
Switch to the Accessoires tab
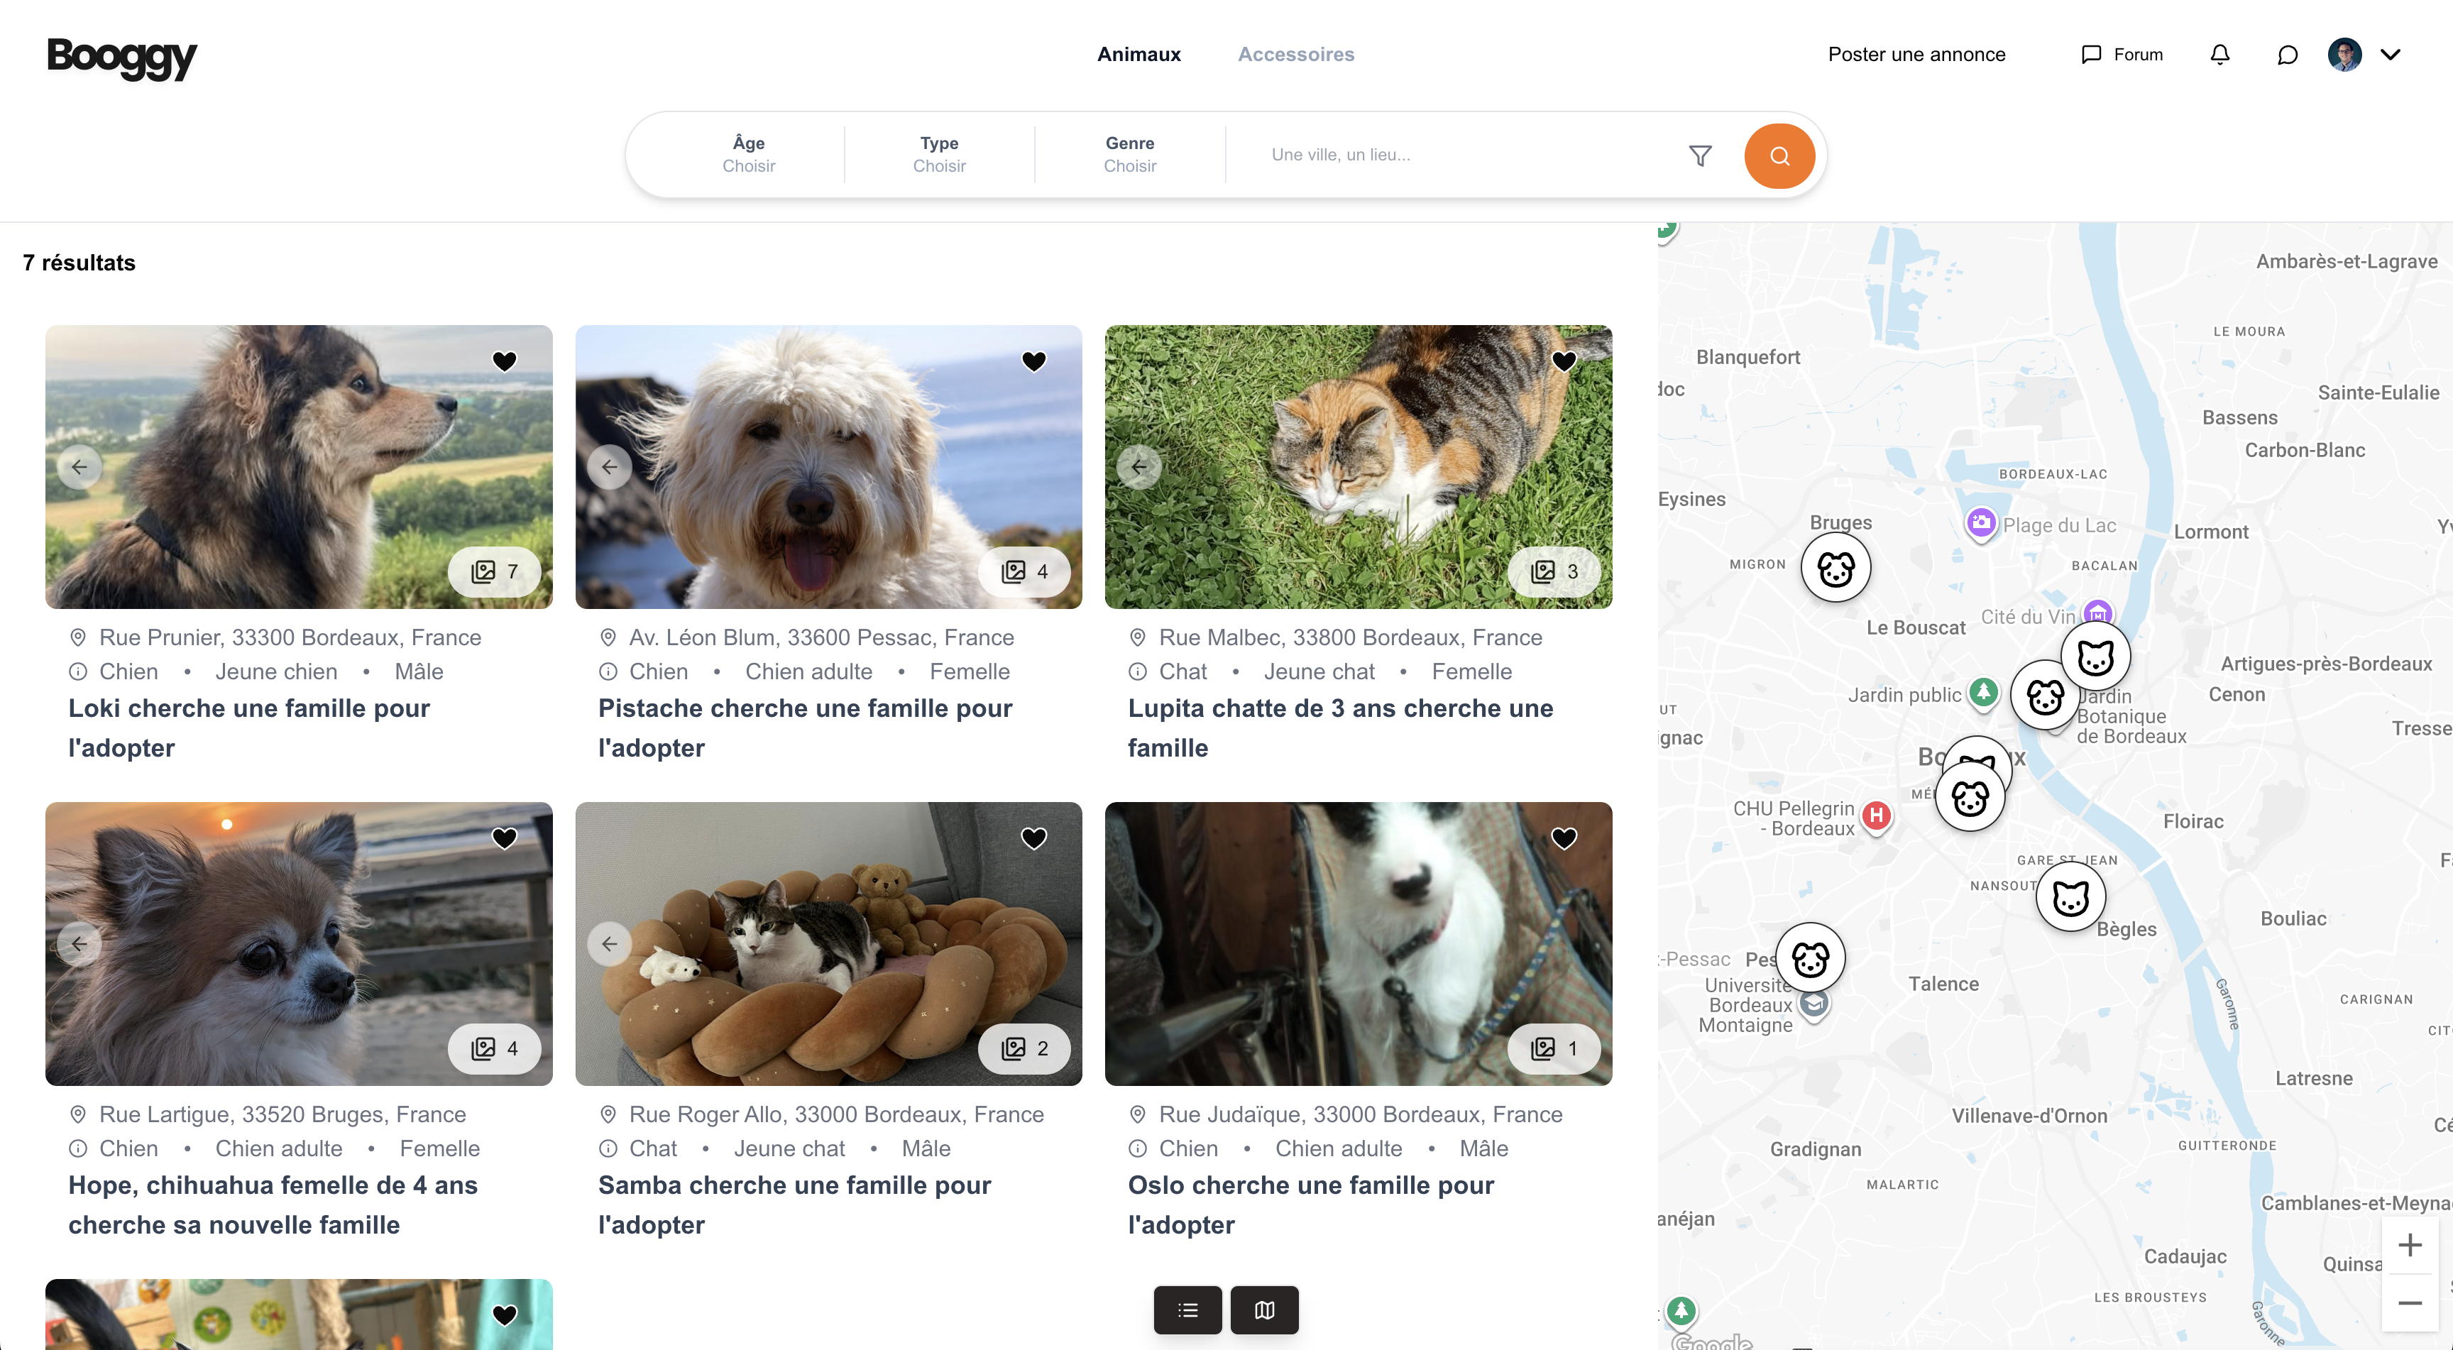pyautogui.click(x=1296, y=54)
